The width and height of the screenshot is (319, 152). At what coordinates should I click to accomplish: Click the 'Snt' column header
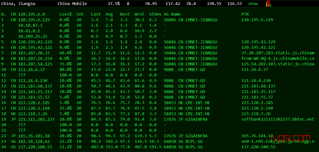pos(80,14)
